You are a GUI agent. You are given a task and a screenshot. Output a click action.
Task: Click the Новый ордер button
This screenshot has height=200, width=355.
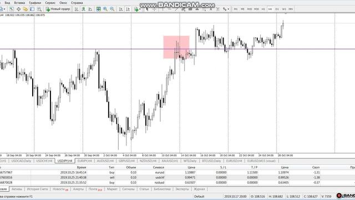point(58,9)
